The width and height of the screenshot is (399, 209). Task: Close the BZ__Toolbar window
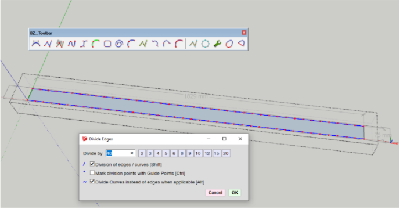244,33
